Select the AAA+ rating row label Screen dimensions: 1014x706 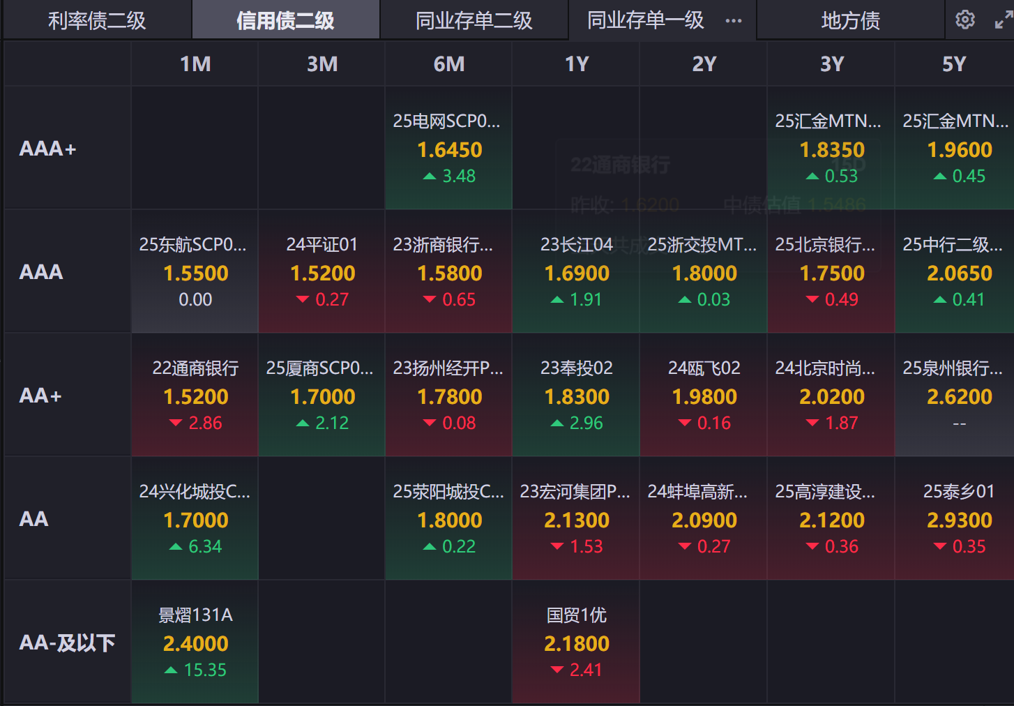click(48, 149)
